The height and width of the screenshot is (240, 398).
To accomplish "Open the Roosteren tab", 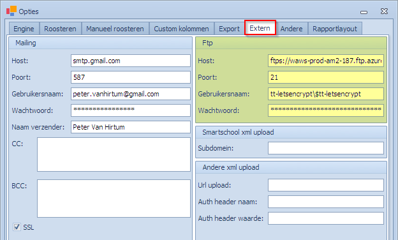I will 60,29.
